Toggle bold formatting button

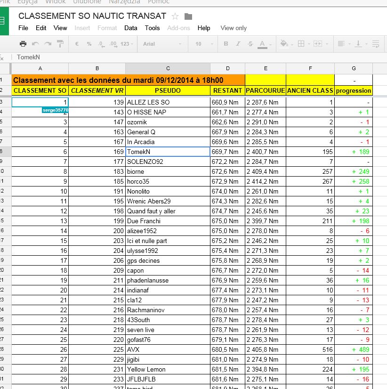(226, 44)
